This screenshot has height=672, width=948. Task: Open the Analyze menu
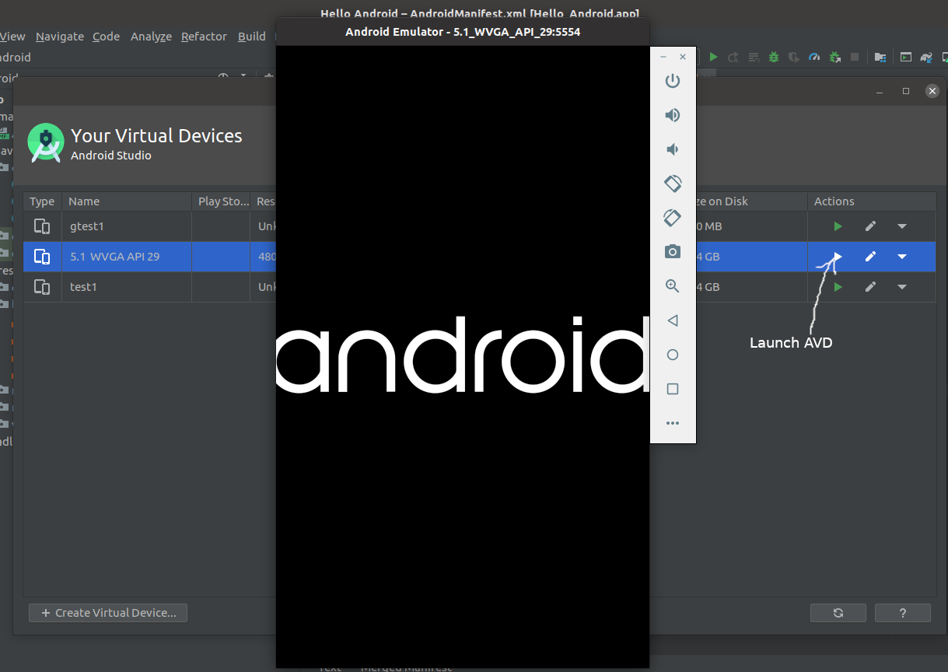(x=151, y=37)
